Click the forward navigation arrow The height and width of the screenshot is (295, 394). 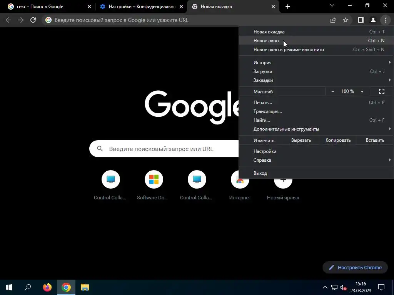click(x=21, y=20)
